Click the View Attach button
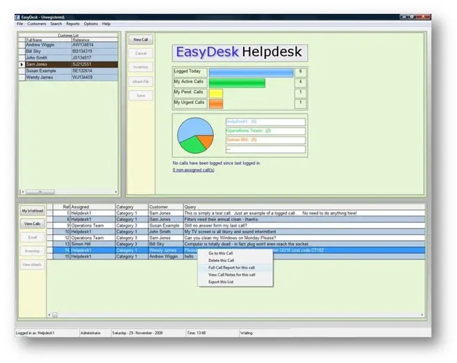 (33, 265)
